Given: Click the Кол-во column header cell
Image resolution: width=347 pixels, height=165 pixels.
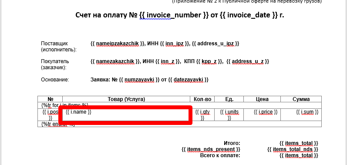Looking at the screenshot, I should (x=202, y=99).
